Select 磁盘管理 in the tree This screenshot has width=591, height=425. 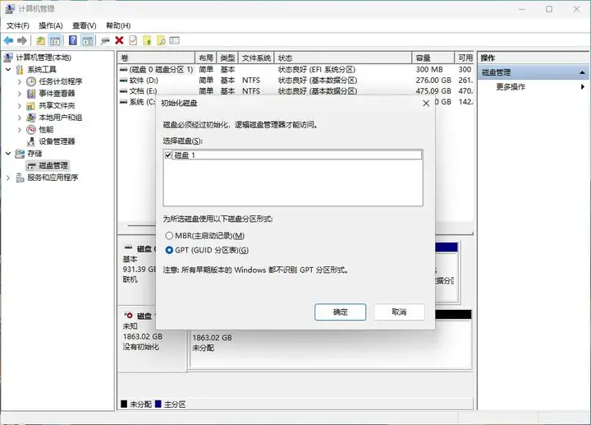(x=53, y=165)
